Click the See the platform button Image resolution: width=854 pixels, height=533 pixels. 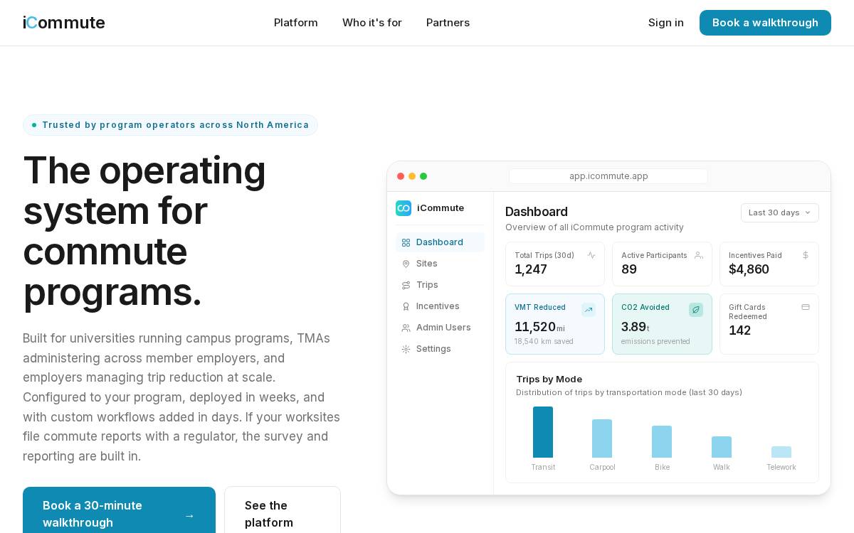(x=283, y=510)
